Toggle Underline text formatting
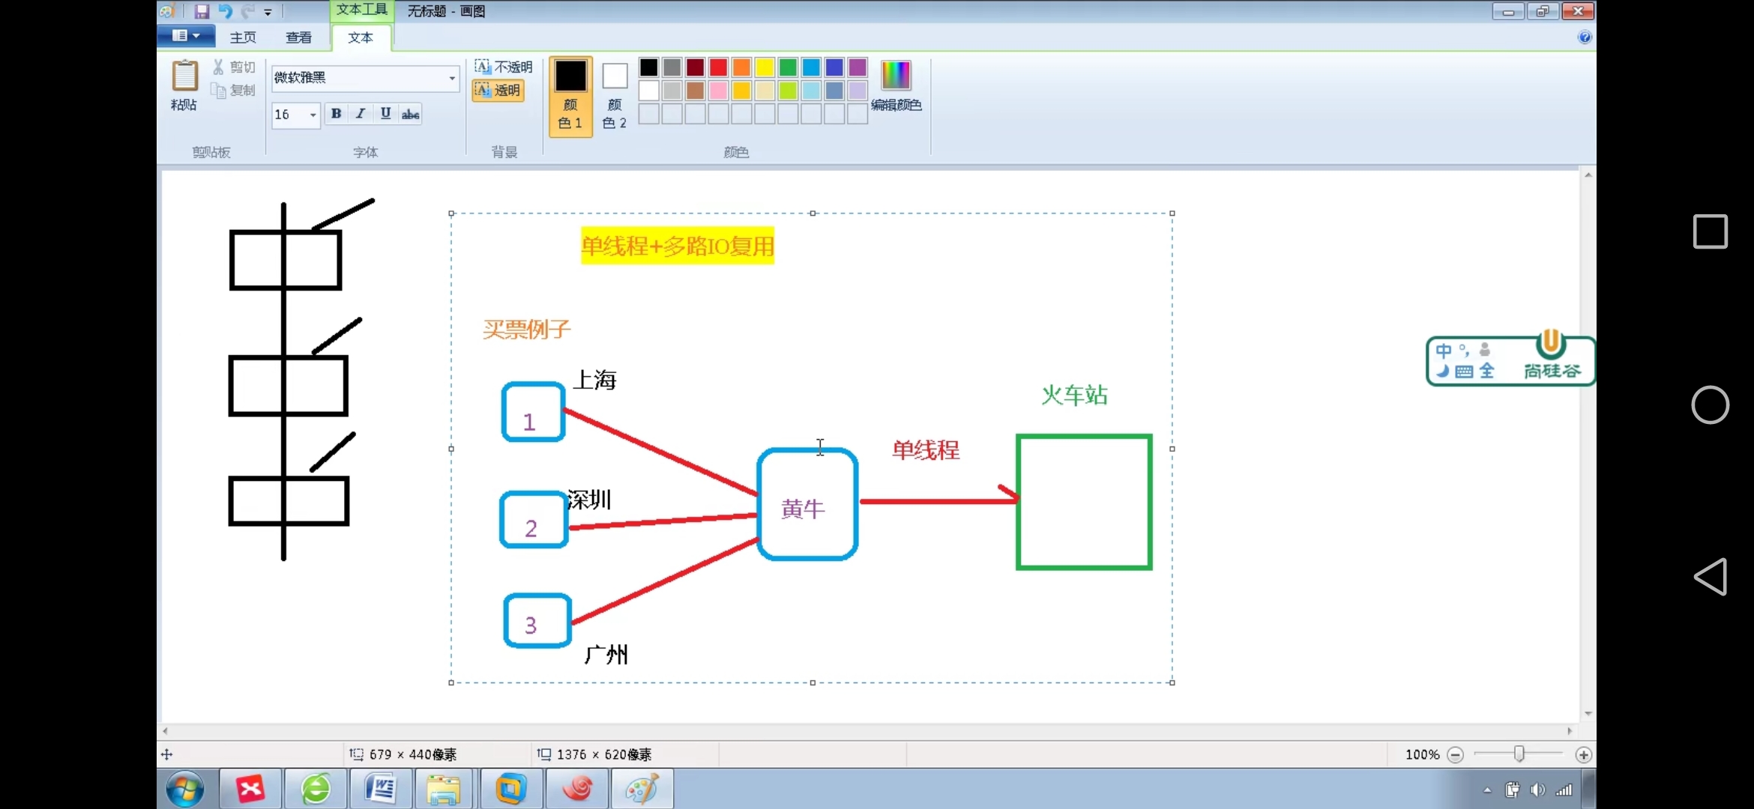 tap(385, 114)
